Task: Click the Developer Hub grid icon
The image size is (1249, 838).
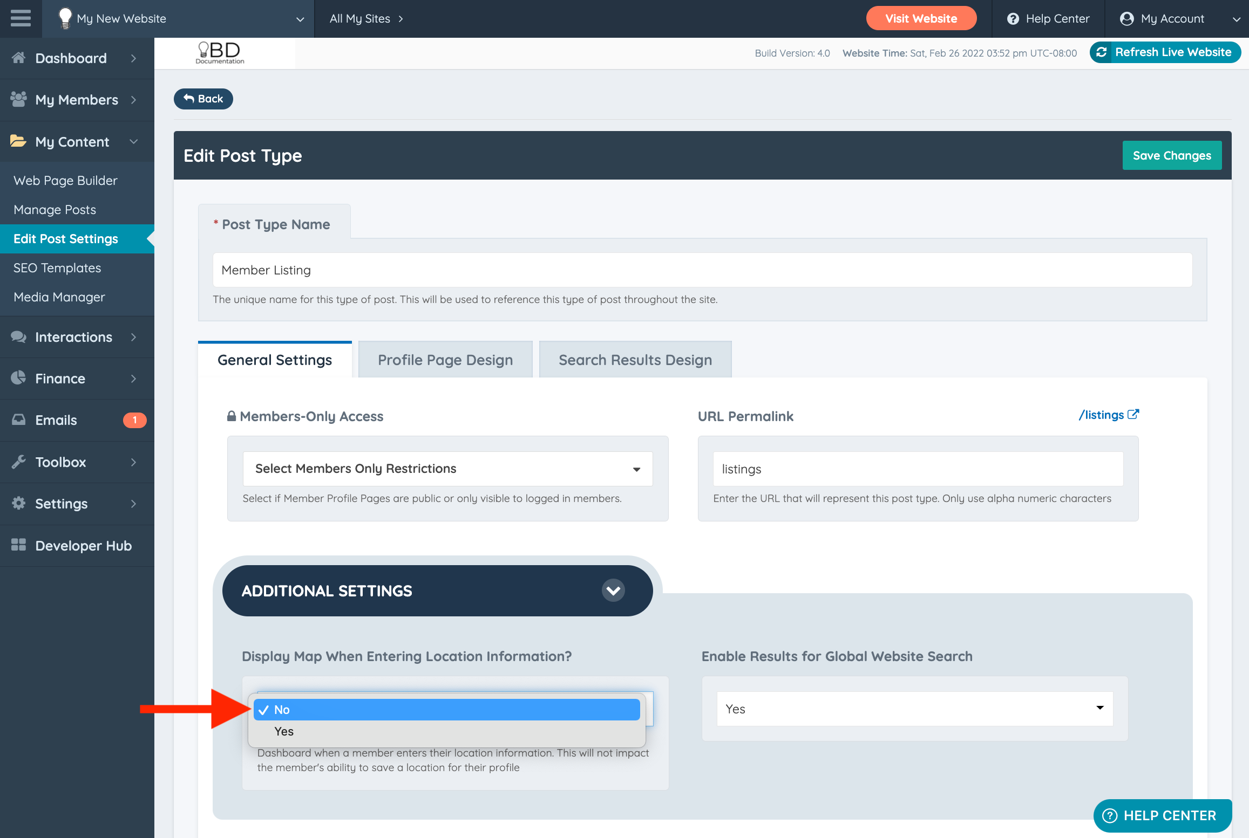Action: pyautogui.click(x=18, y=545)
